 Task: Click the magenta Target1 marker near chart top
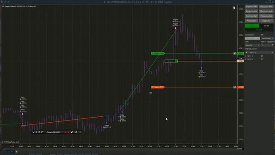(176, 28)
